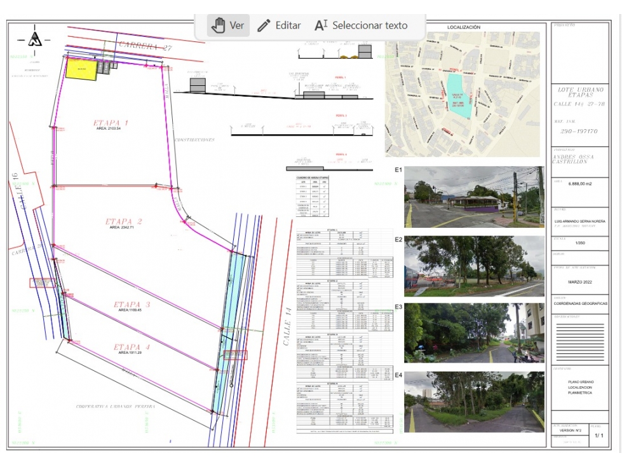The image size is (622, 467).
Task: Click the MARZO 2022 date
Action: coord(579,282)
